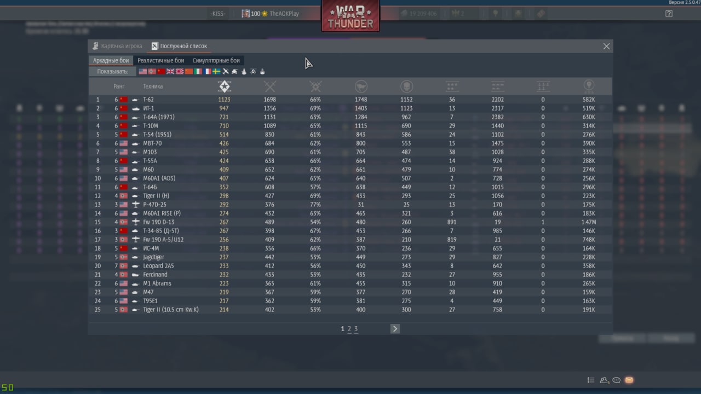Screen dimensions: 701x394
Task: Click the -KISS- squadron tag
Action: (x=218, y=14)
